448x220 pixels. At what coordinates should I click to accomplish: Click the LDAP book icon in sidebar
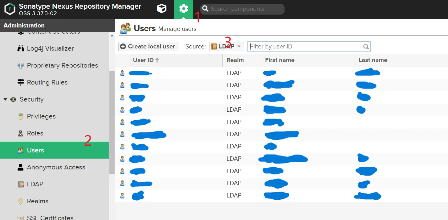click(20, 184)
